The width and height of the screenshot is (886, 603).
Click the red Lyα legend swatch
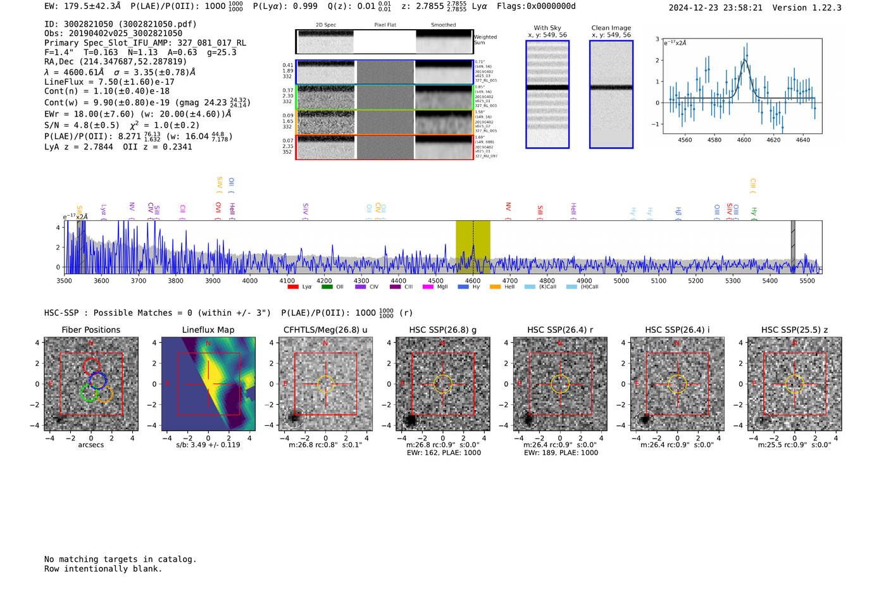[293, 287]
